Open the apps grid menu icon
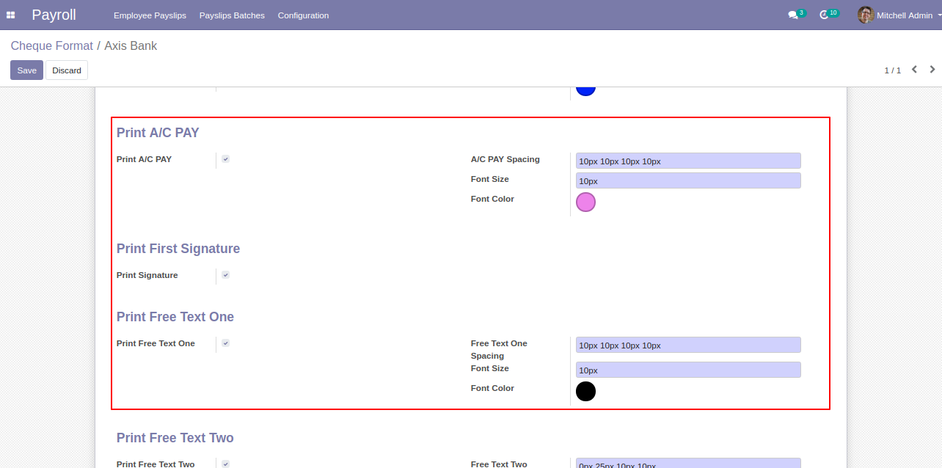Image resolution: width=942 pixels, height=468 pixels. point(11,15)
